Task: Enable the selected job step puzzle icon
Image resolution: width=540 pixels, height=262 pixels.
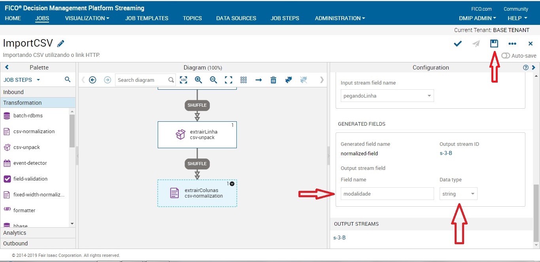Action: tap(288, 80)
